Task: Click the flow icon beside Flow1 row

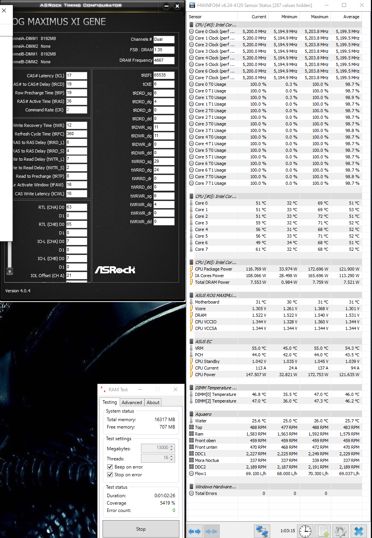Action: (191, 474)
